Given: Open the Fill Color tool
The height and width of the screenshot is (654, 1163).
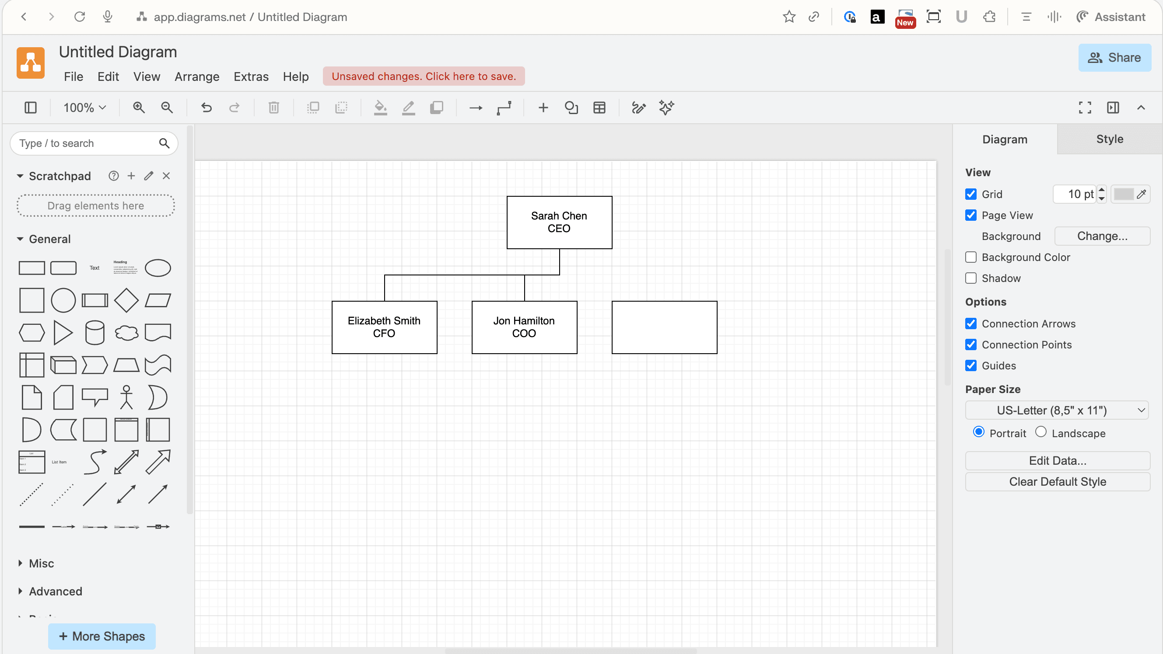Looking at the screenshot, I should pos(381,108).
